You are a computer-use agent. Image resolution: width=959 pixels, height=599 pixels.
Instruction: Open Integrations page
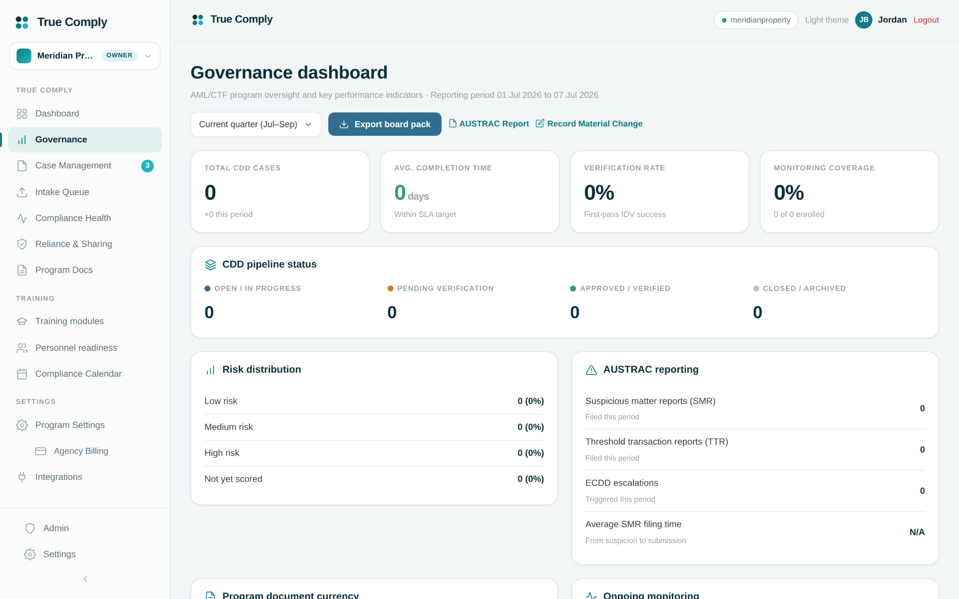[85, 477]
